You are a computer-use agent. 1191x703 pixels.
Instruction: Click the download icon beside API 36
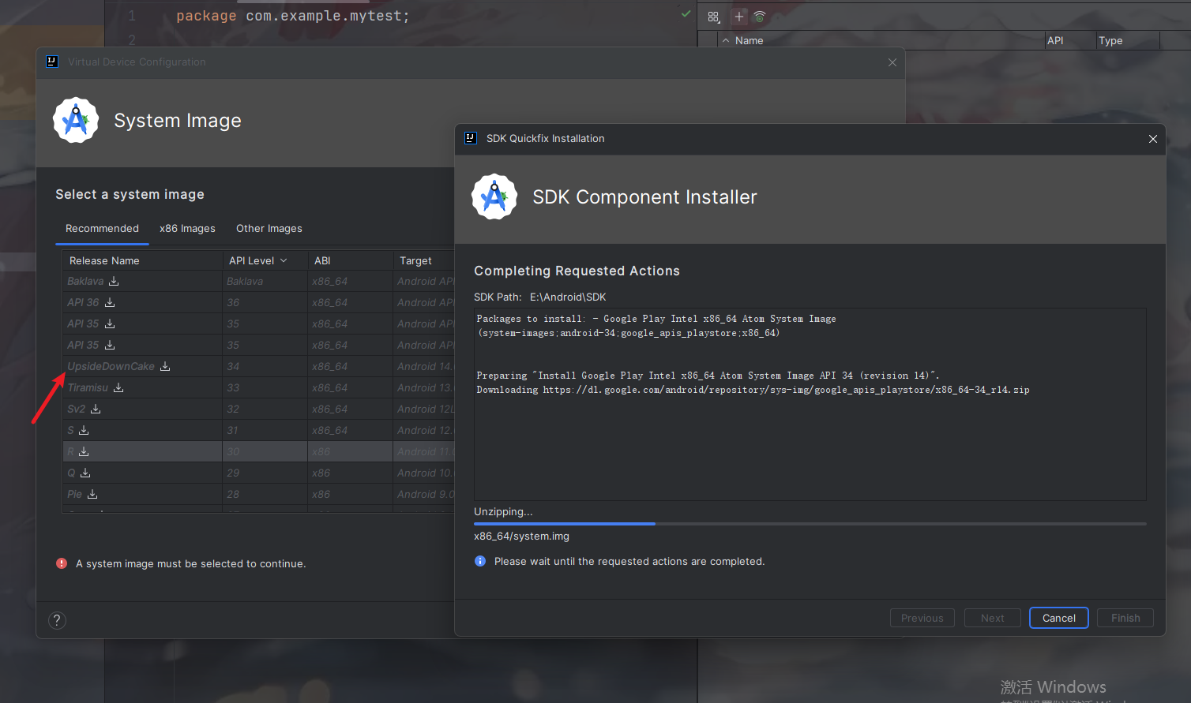[x=110, y=302]
